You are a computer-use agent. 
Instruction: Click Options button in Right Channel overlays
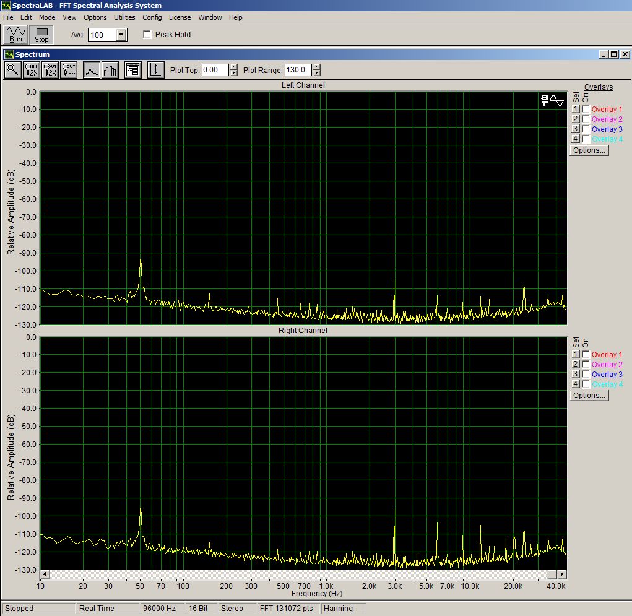click(x=589, y=396)
